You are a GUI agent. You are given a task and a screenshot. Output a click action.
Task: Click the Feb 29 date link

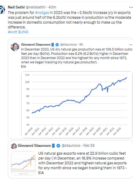tap(89, 146)
